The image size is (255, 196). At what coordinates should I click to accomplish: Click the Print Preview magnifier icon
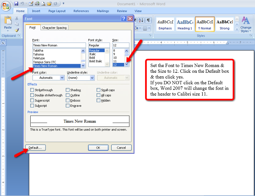pyautogui.click(x=43, y=3)
